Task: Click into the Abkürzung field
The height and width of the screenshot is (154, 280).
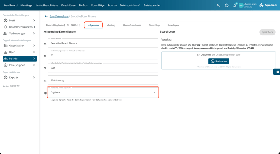Action: pyautogui.click(x=103, y=80)
